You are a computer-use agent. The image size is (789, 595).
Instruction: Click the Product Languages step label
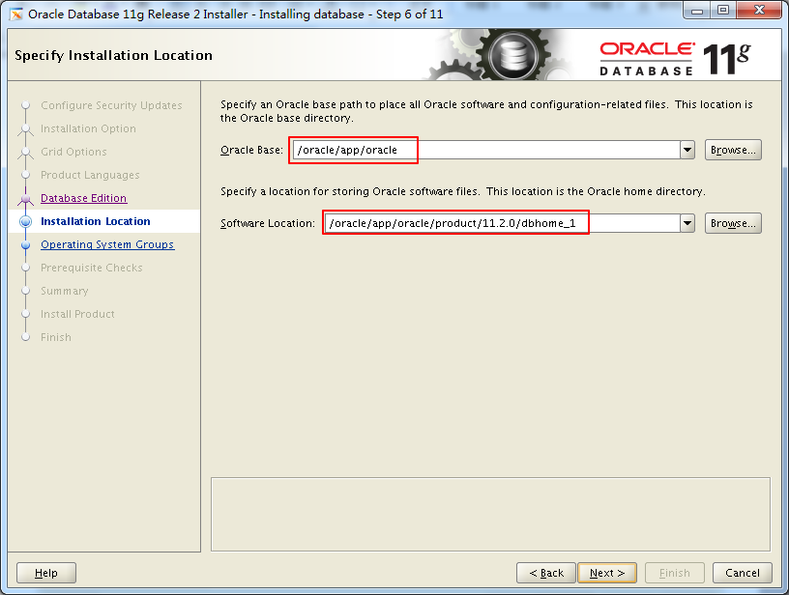pyautogui.click(x=90, y=175)
